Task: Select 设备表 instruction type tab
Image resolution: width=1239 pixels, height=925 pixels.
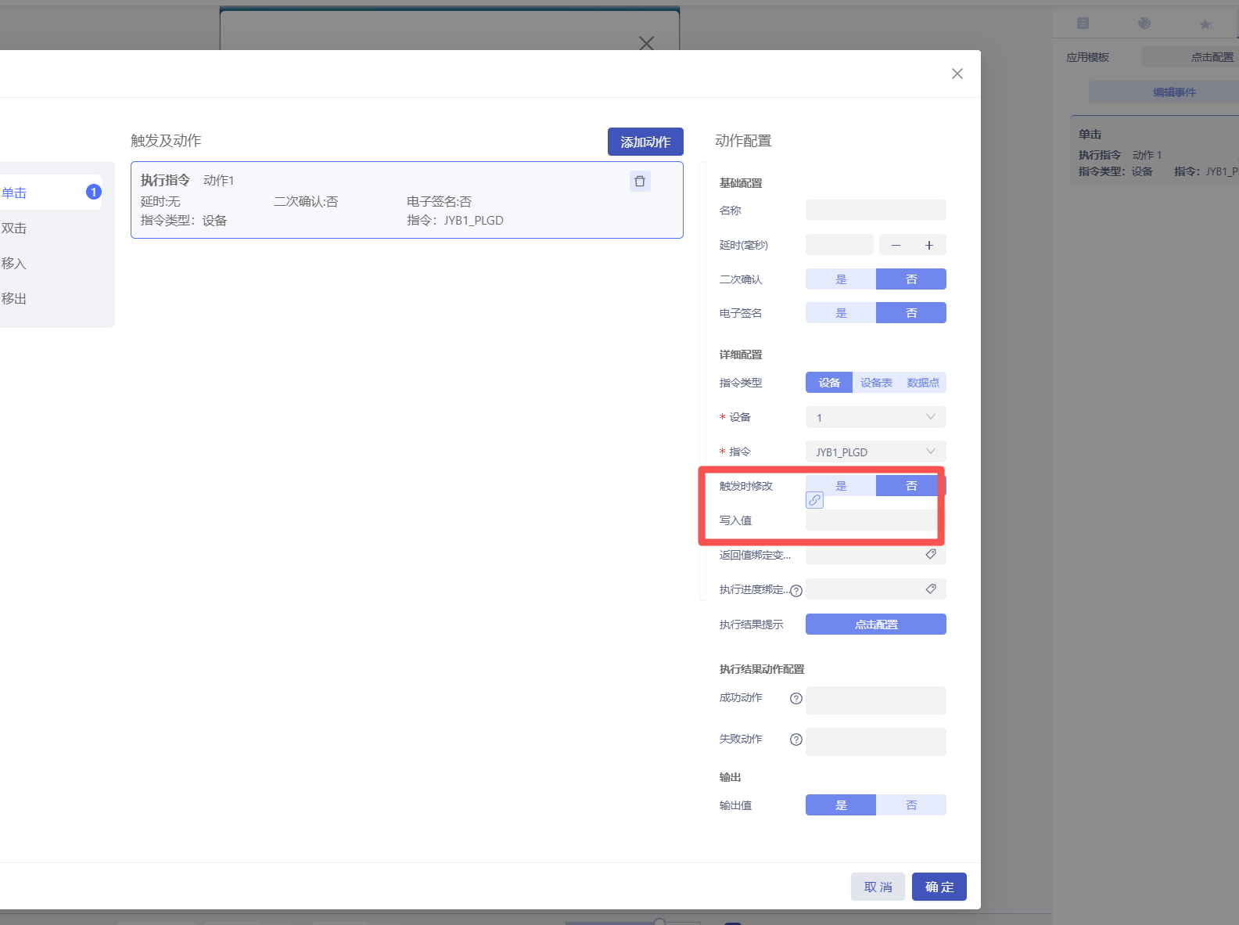Action: (876, 383)
